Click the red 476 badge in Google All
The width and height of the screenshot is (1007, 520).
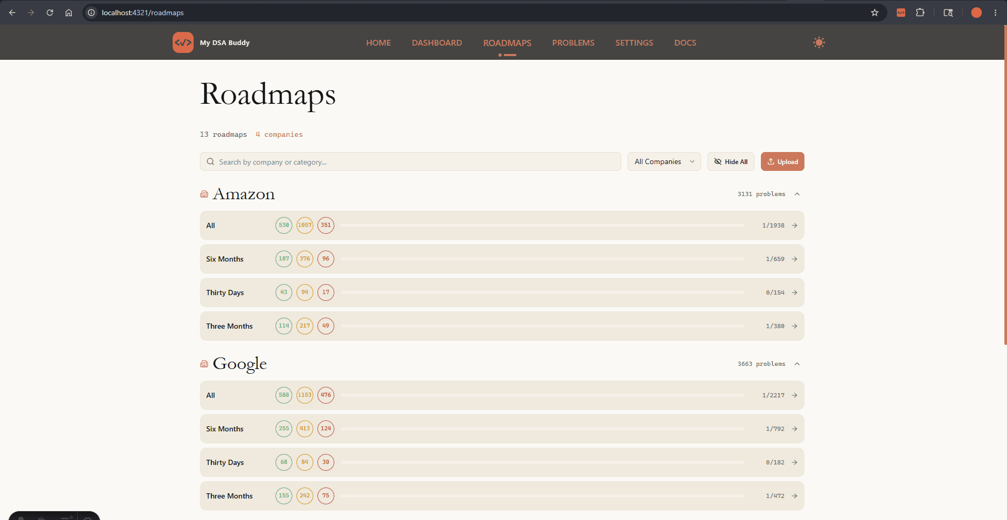pyautogui.click(x=326, y=395)
